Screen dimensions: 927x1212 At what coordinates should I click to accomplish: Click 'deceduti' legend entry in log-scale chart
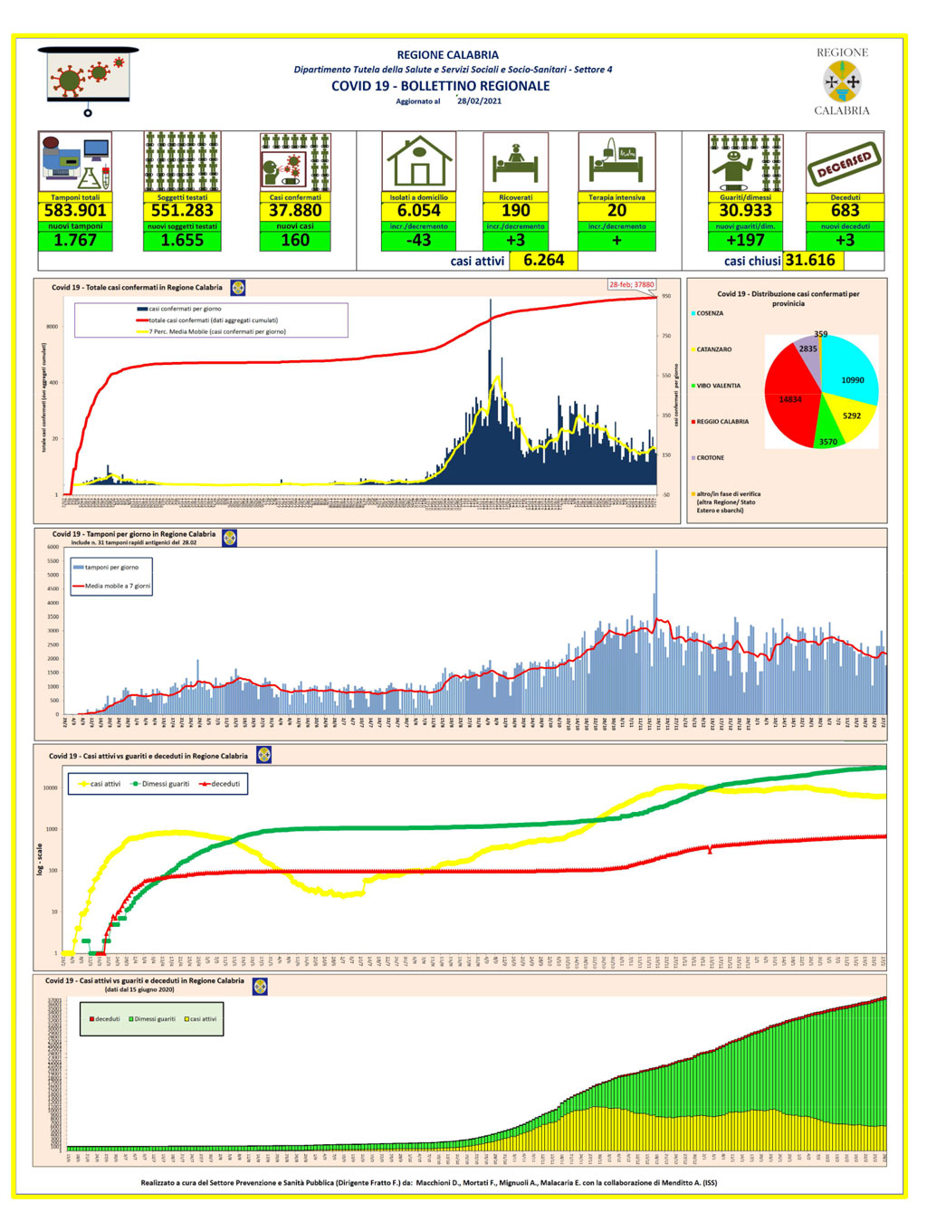pyautogui.click(x=220, y=784)
